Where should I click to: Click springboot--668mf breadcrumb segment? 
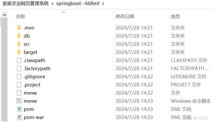[x=78, y=3]
